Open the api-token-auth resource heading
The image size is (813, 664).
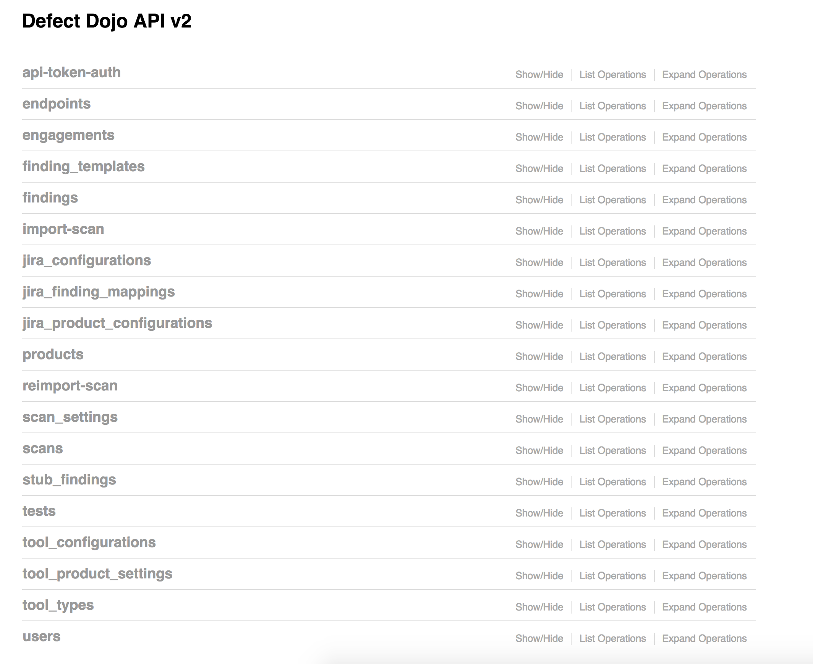click(71, 73)
